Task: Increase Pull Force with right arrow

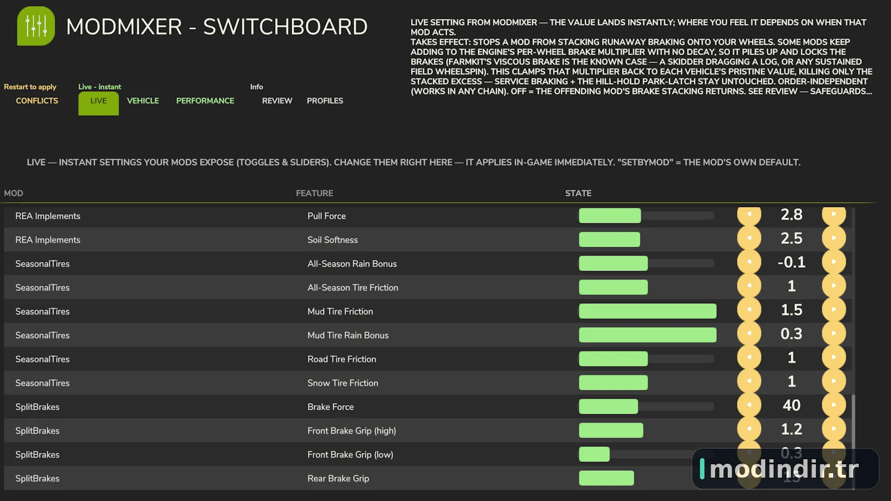Action: click(834, 214)
